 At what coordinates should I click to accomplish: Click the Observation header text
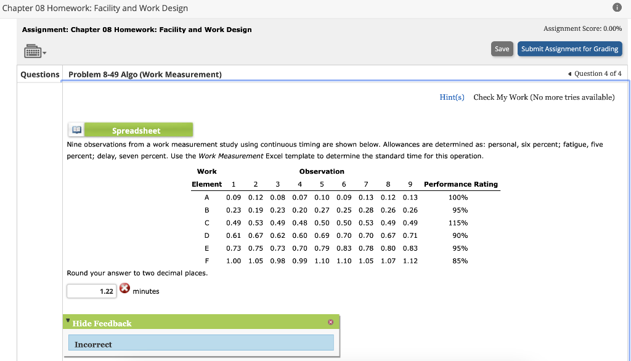pos(322,171)
